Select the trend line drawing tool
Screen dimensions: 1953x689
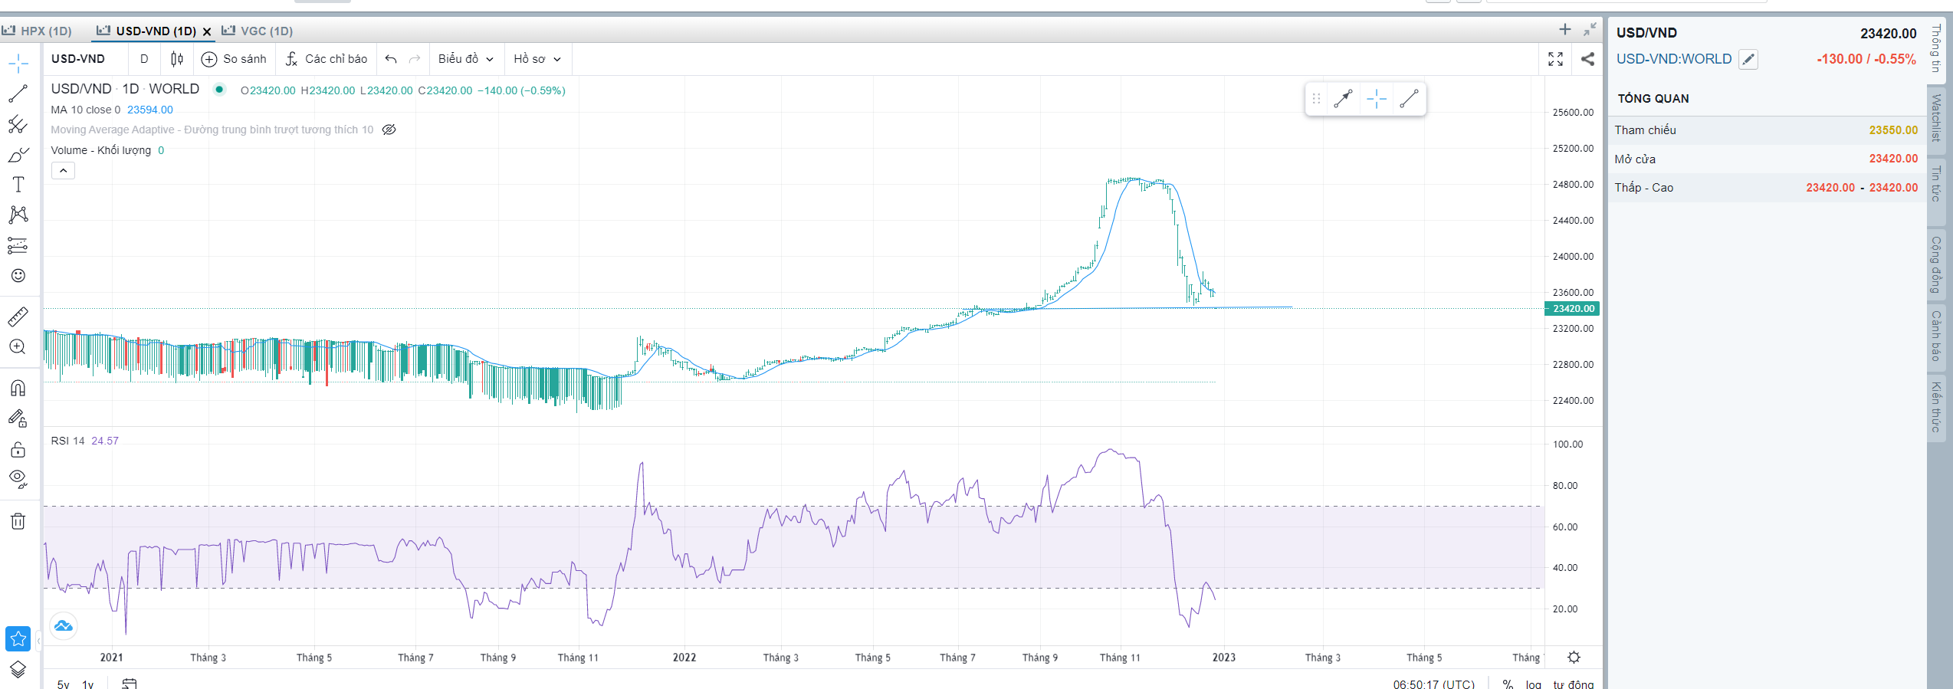pyautogui.click(x=18, y=94)
